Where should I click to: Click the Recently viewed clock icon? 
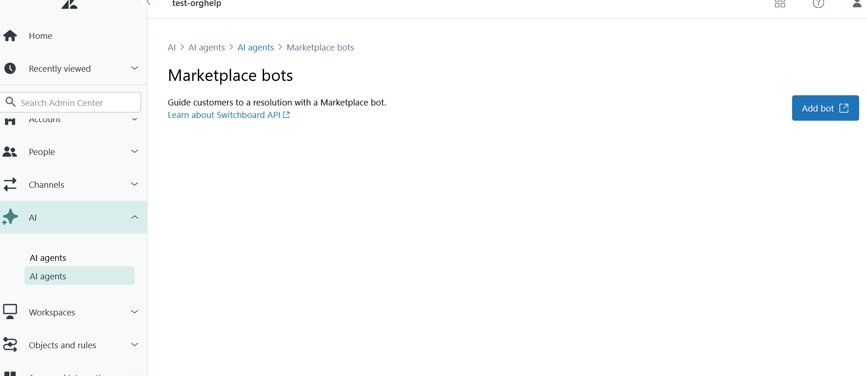click(x=10, y=68)
